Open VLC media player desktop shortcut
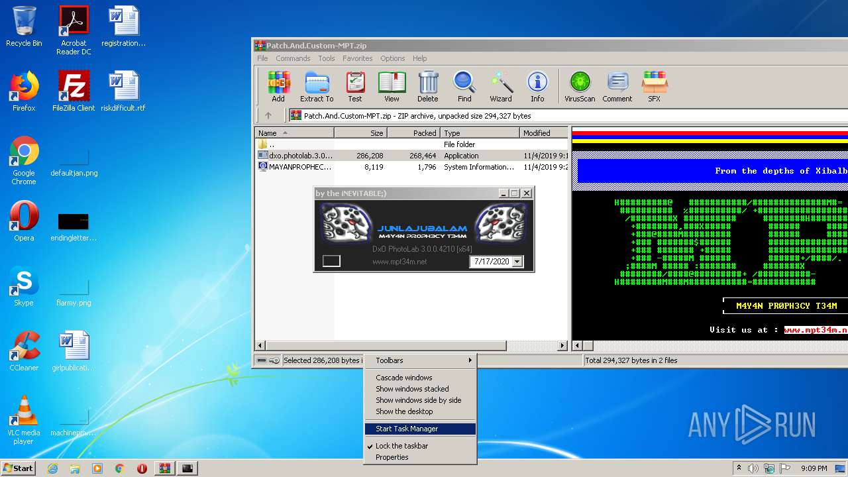 24,420
